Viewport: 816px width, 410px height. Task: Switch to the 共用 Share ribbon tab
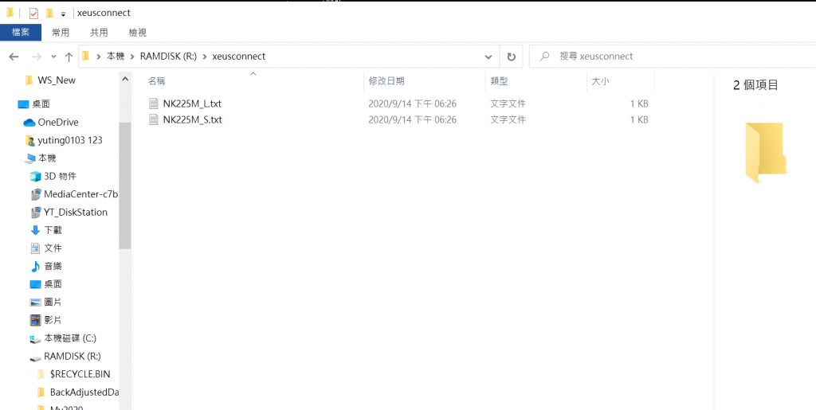99,33
